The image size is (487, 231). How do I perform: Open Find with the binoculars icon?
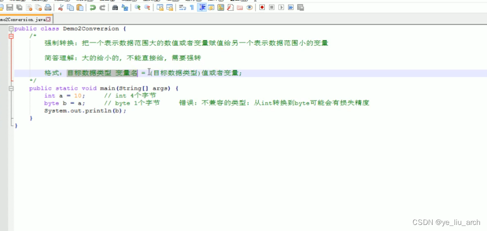(x=115, y=7)
